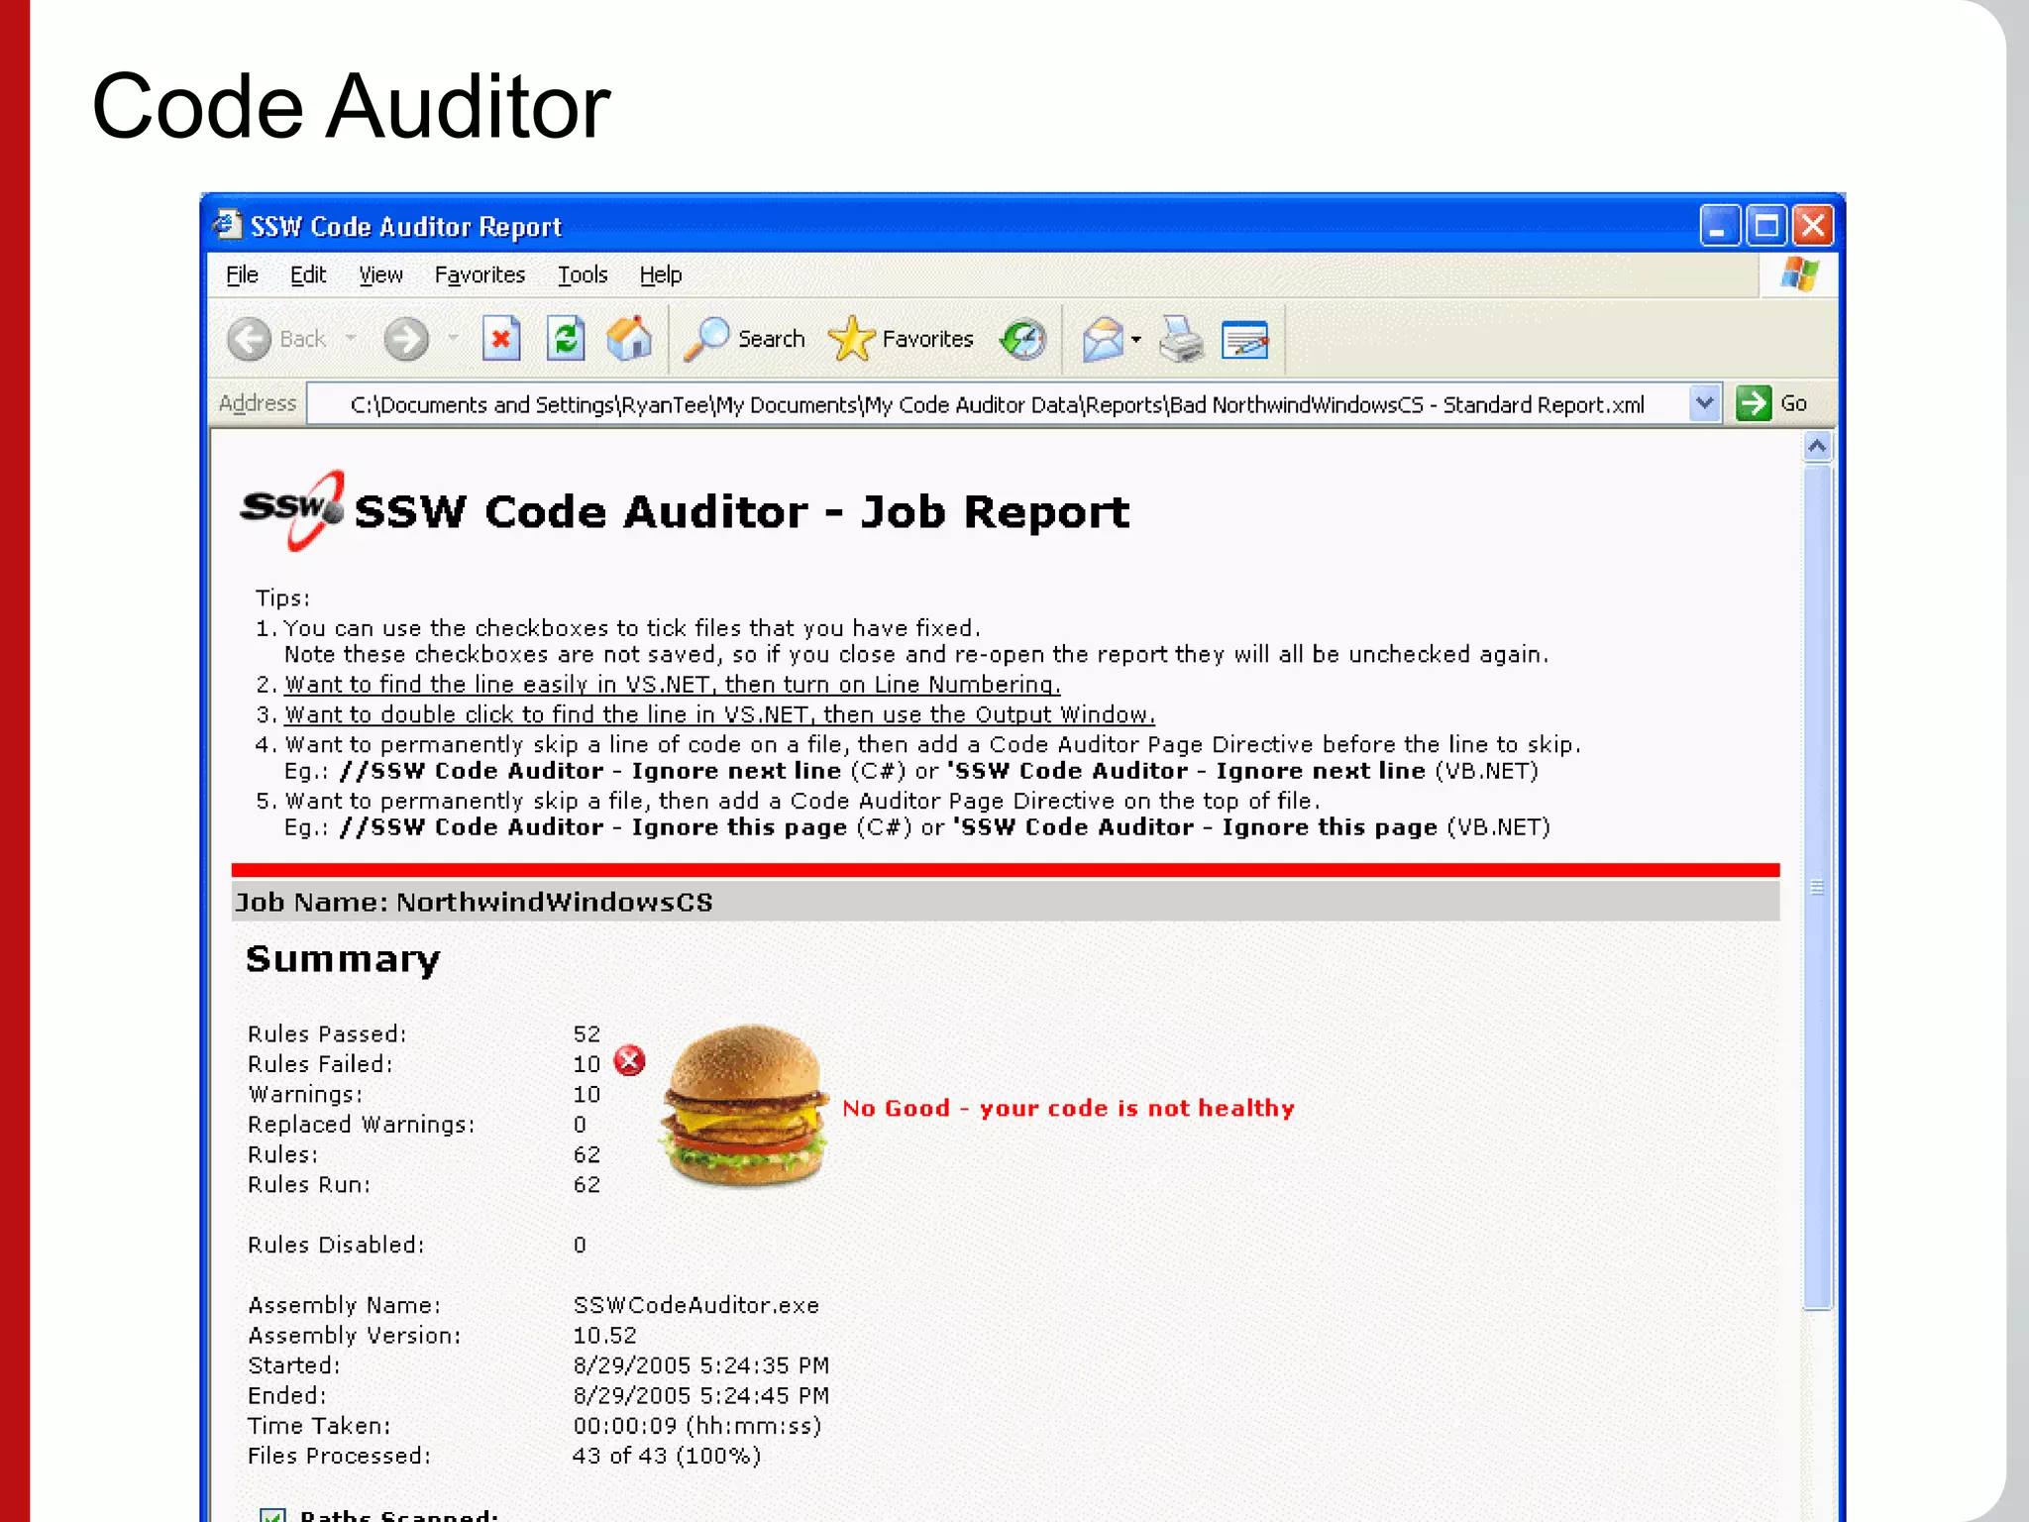Click the vertical scrollbar thumb
The image size is (2029, 1522).
1817,887
